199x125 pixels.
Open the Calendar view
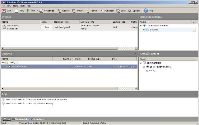(x=107, y=11)
